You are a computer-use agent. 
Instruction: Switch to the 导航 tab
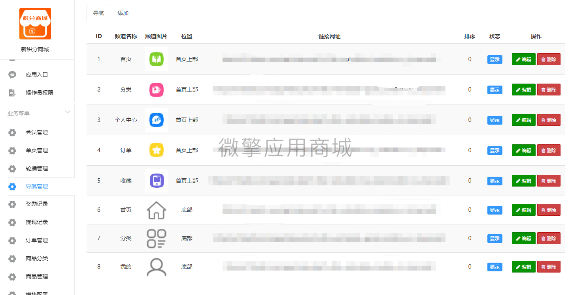pyautogui.click(x=98, y=13)
